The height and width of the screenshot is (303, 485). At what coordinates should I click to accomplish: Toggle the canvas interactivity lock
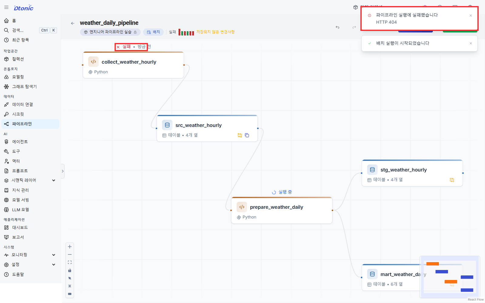pos(70,270)
